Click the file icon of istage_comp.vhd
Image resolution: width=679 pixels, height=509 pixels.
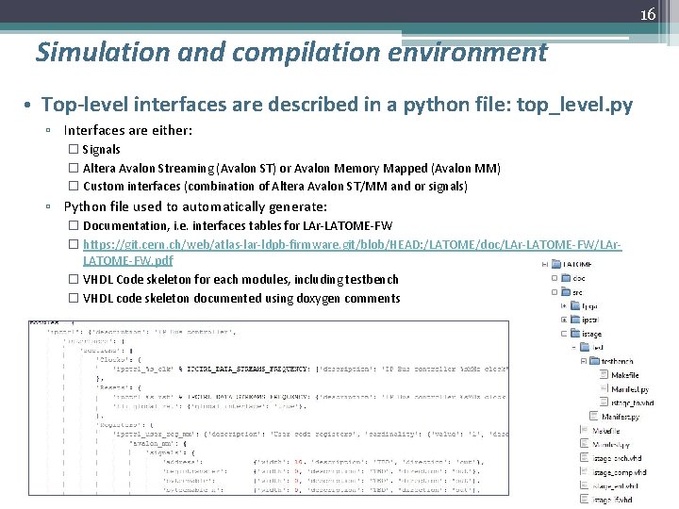585,472
